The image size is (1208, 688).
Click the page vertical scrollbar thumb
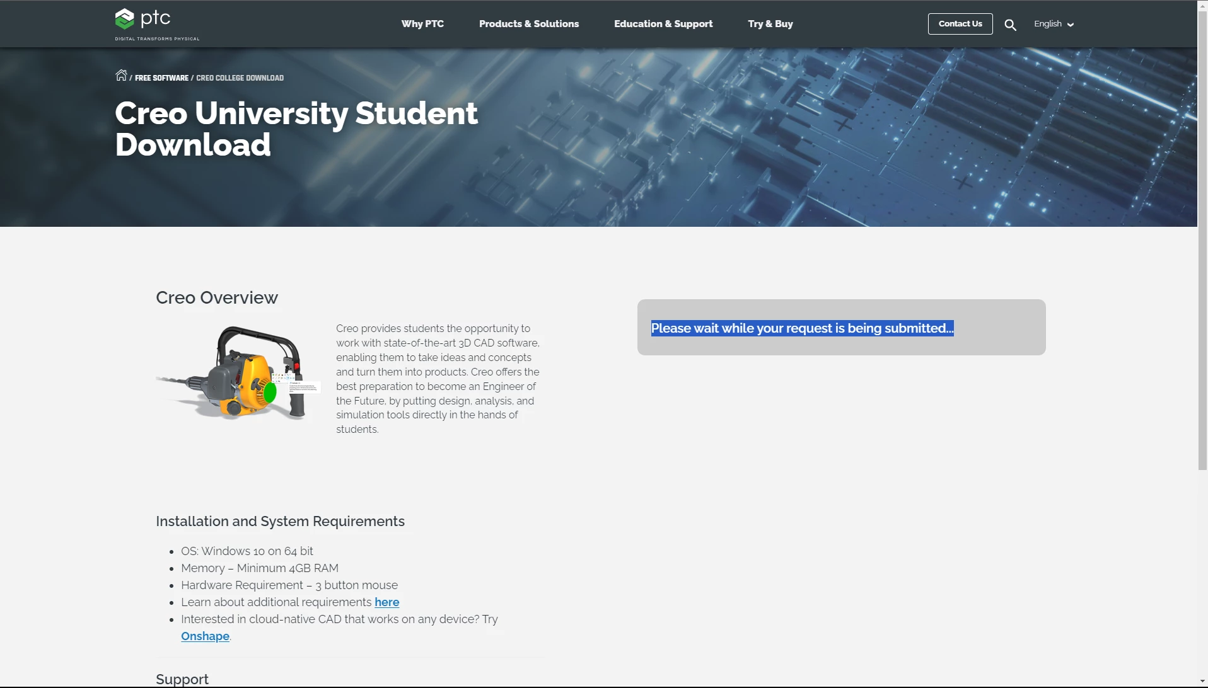pos(1202,239)
